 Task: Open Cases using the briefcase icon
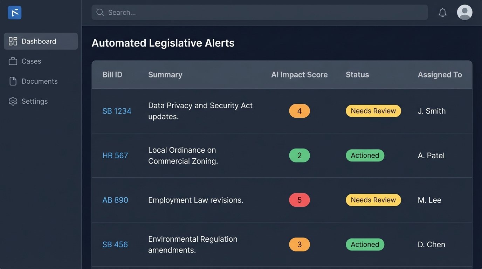[x=13, y=61]
